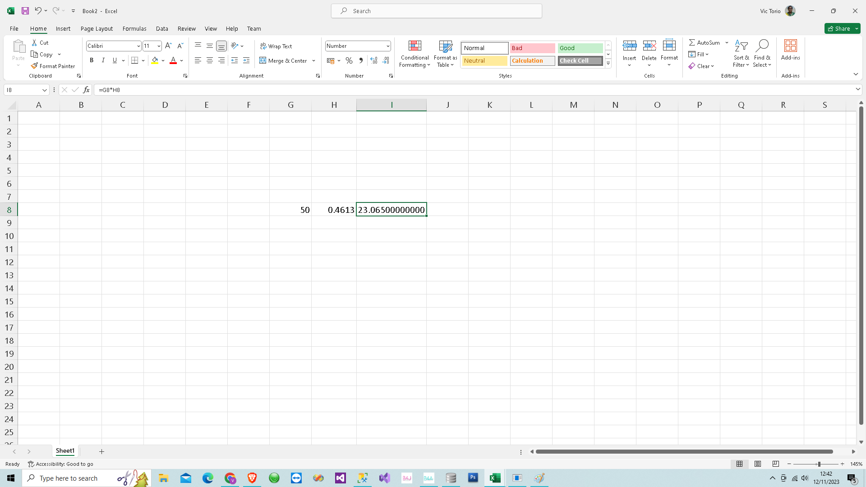Open Conditional Formatting menu
Image resolution: width=866 pixels, height=487 pixels.
point(415,54)
